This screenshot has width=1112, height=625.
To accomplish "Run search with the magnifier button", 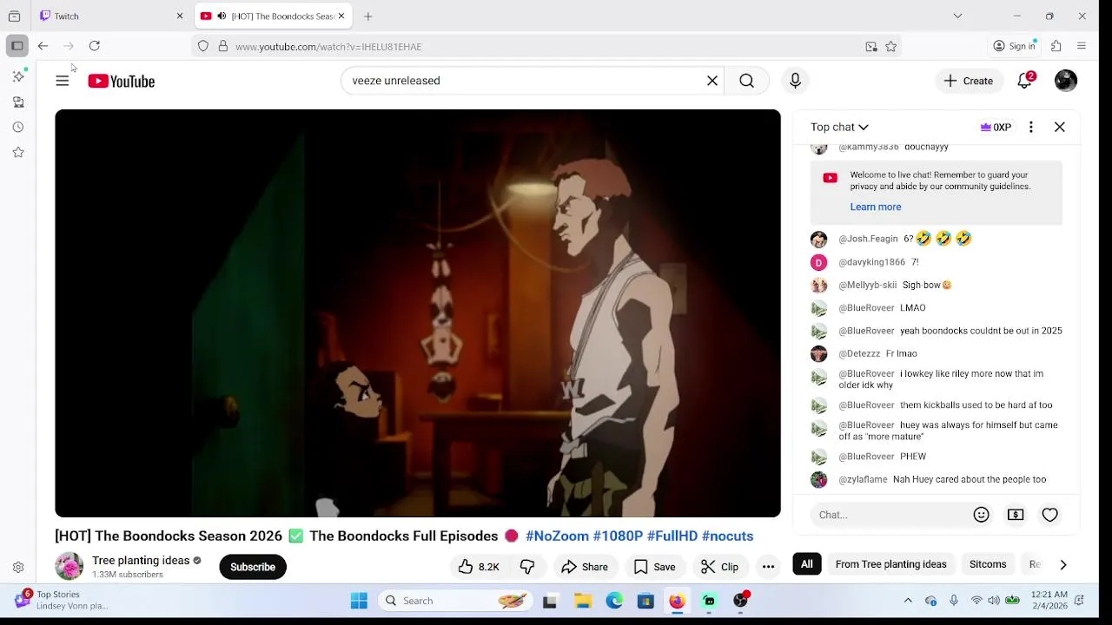I will (x=746, y=81).
